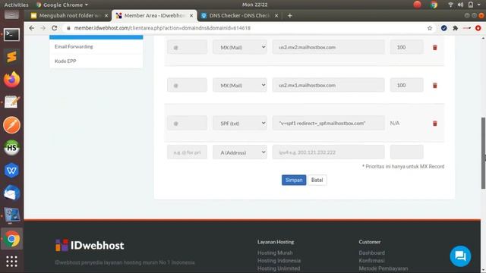Screen dimensions: 486x273
Task: Open the network indicator in top bar
Action: pos(450,5)
